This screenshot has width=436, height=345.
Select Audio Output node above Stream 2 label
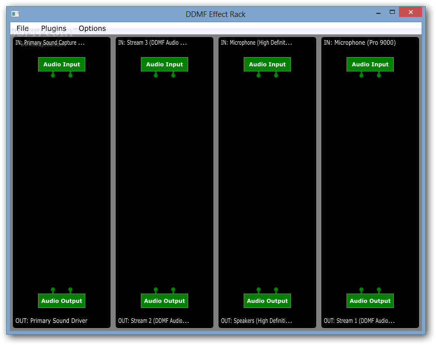tap(165, 301)
